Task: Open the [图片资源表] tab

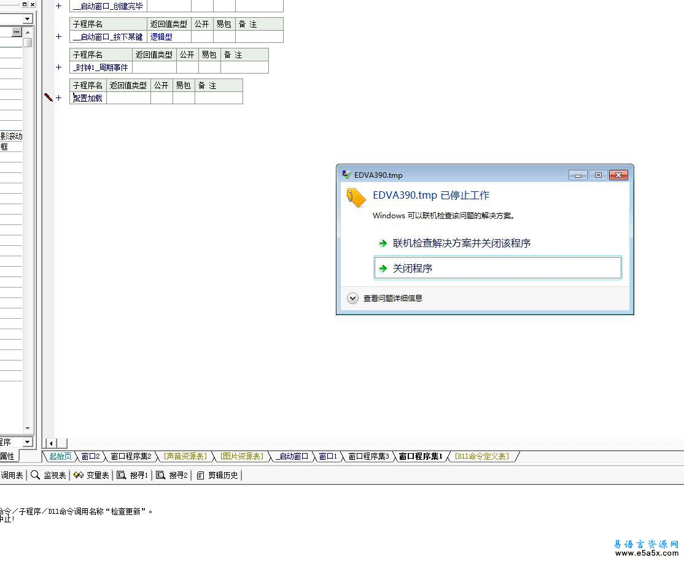Action: tap(242, 456)
